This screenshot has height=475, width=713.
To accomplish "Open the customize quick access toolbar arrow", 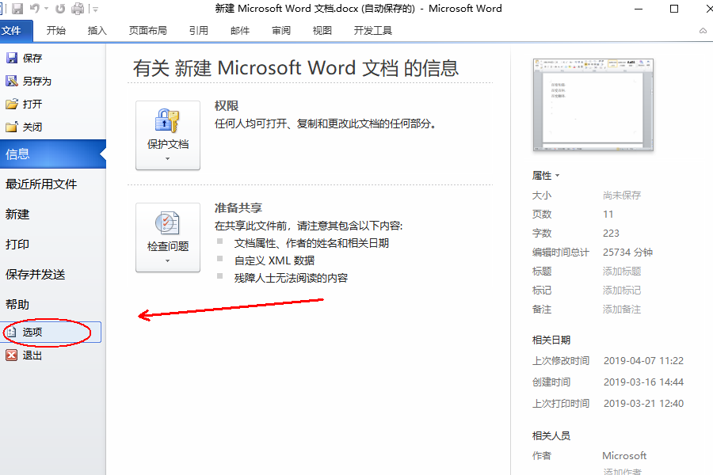I will tap(95, 9).
